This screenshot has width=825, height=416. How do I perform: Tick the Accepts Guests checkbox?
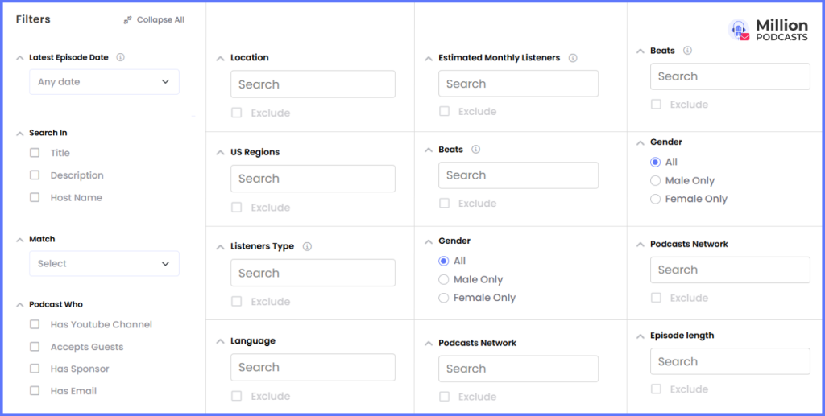coord(35,347)
